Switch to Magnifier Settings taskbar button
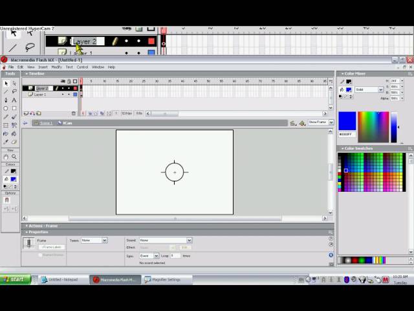Image resolution: width=414 pixels, height=311 pixels. pyautogui.click(x=167, y=279)
